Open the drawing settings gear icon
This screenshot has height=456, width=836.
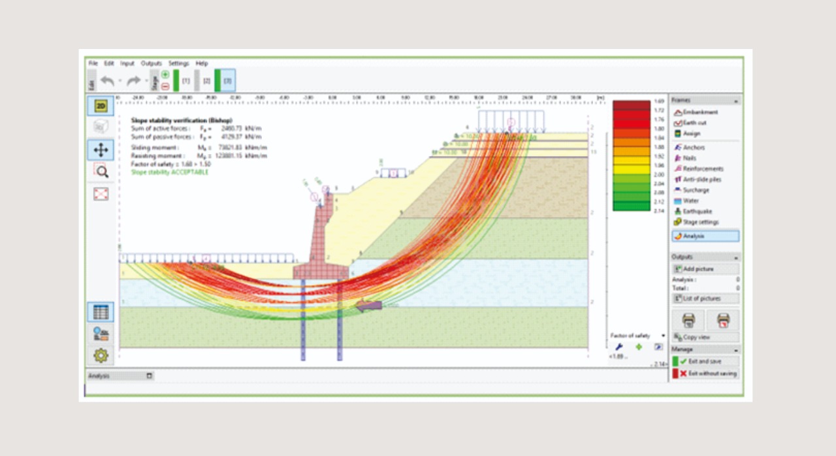[x=101, y=355]
